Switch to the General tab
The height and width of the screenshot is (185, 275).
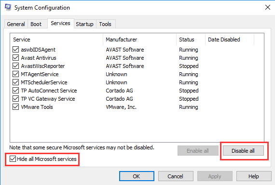[x=16, y=24]
